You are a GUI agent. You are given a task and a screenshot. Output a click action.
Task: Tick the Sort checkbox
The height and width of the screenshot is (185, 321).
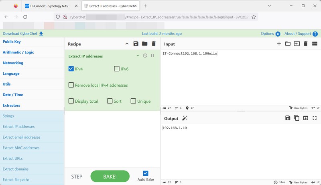click(x=110, y=101)
